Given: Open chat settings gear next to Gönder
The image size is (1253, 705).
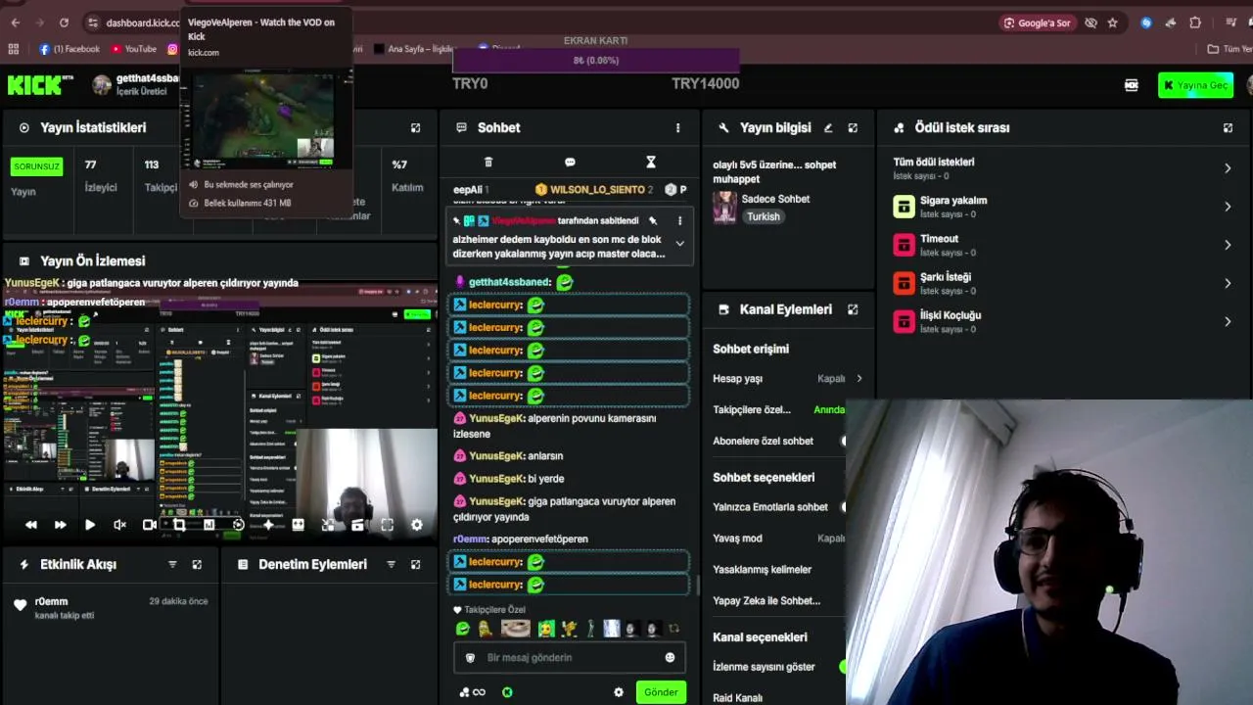Looking at the screenshot, I should tap(619, 692).
